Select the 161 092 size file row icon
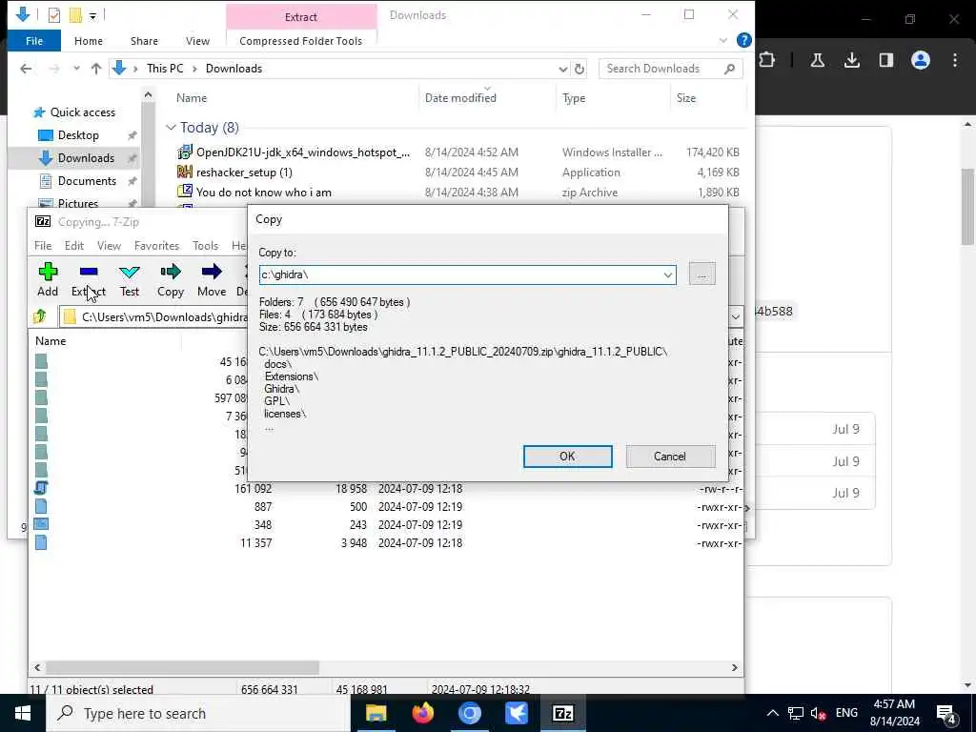This screenshot has width=976, height=732. (41, 489)
